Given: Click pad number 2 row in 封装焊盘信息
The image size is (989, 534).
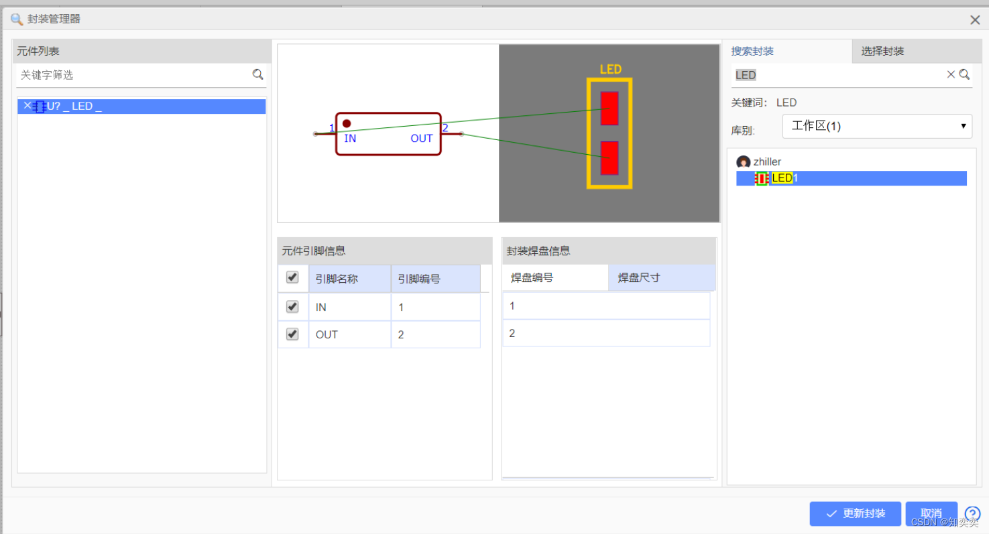Looking at the screenshot, I should click(606, 333).
